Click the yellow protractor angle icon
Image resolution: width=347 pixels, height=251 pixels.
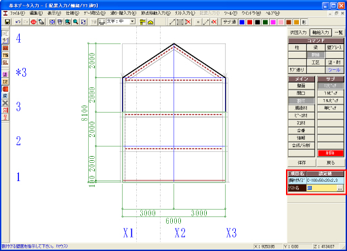(150, 22)
